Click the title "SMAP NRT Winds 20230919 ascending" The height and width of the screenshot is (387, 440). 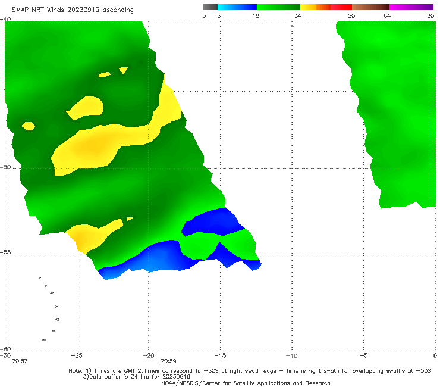pyautogui.click(x=73, y=10)
